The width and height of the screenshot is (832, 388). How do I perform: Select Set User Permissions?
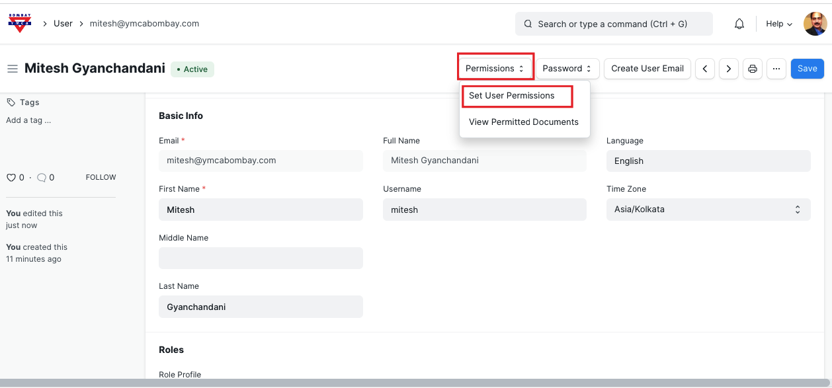point(512,96)
